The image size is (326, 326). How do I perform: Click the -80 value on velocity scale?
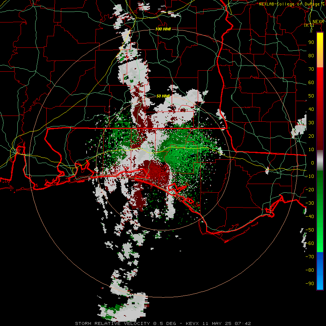[x=310, y=270]
